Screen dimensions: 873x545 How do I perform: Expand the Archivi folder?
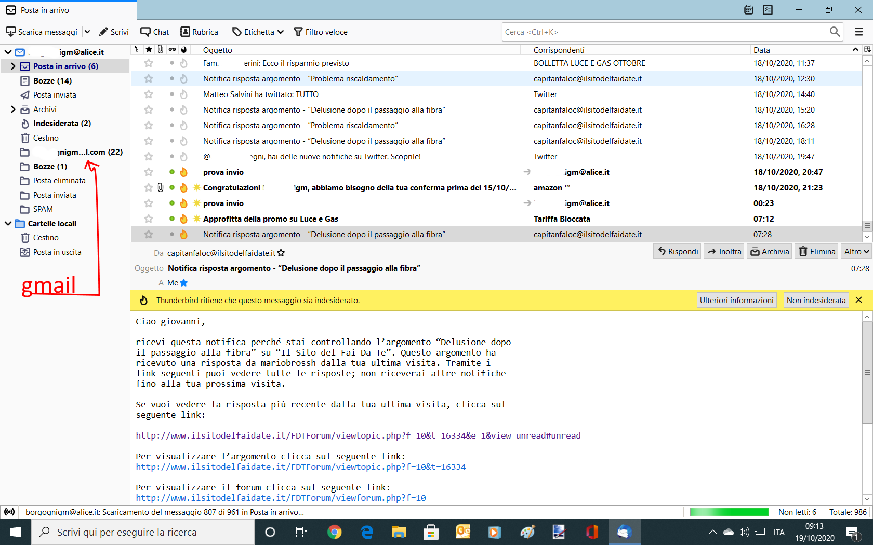click(13, 109)
